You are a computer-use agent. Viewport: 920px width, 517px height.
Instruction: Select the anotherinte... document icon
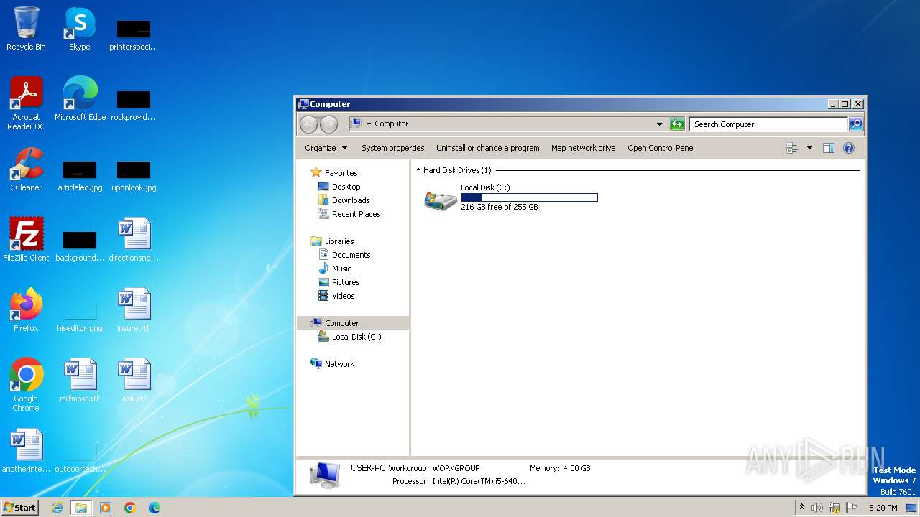(26, 451)
